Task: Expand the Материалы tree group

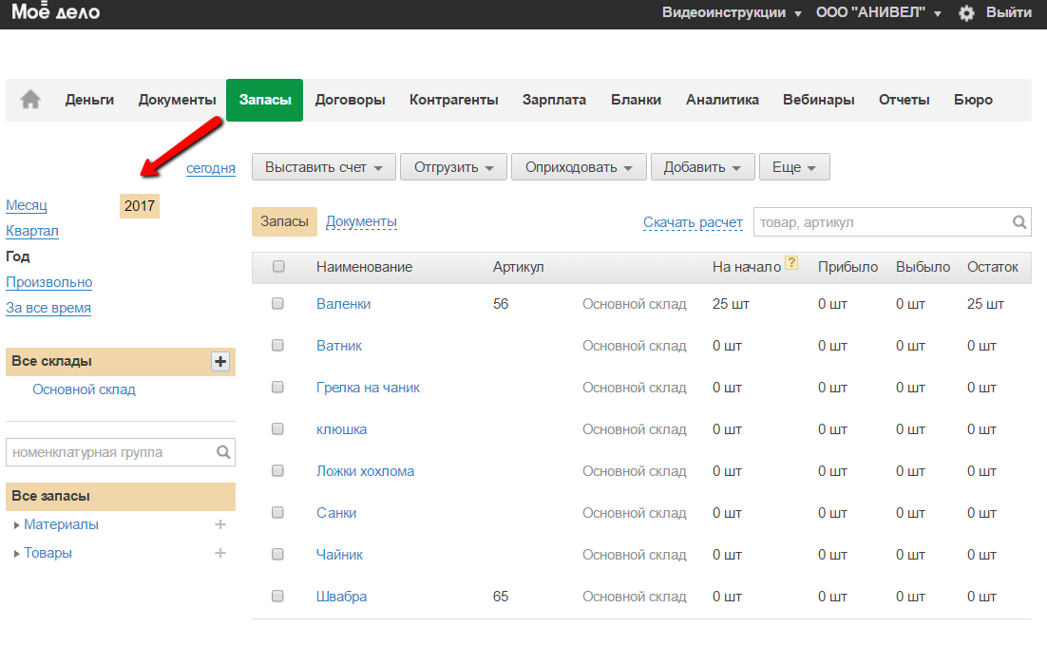Action: pos(17,525)
